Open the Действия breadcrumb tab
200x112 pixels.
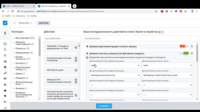click(44, 23)
